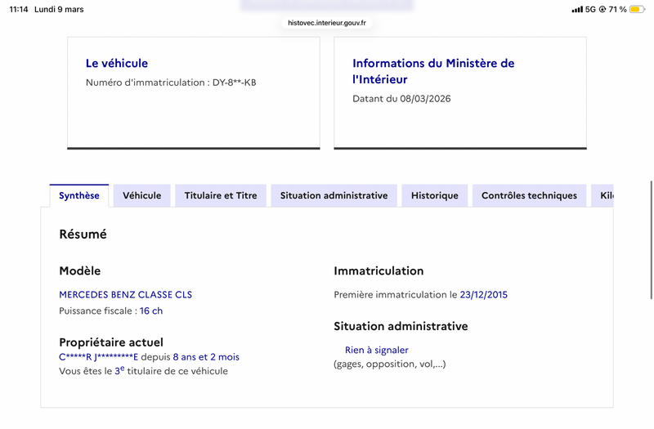The height and width of the screenshot is (429, 654).
Task: Select the partially hidden Kilométrage tab
Action: (602, 195)
